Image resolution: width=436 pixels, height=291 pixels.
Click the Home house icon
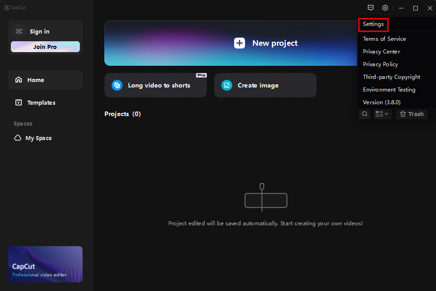[19, 80]
